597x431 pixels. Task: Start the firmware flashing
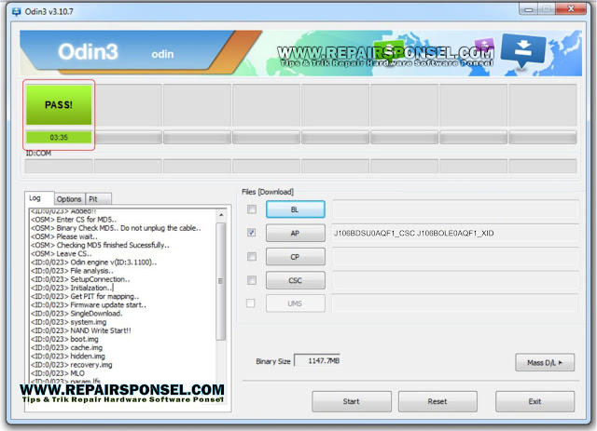click(351, 401)
